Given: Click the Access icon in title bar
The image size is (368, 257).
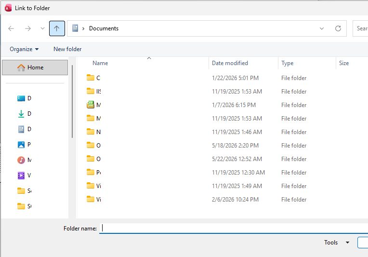Looking at the screenshot, I should (8, 8).
